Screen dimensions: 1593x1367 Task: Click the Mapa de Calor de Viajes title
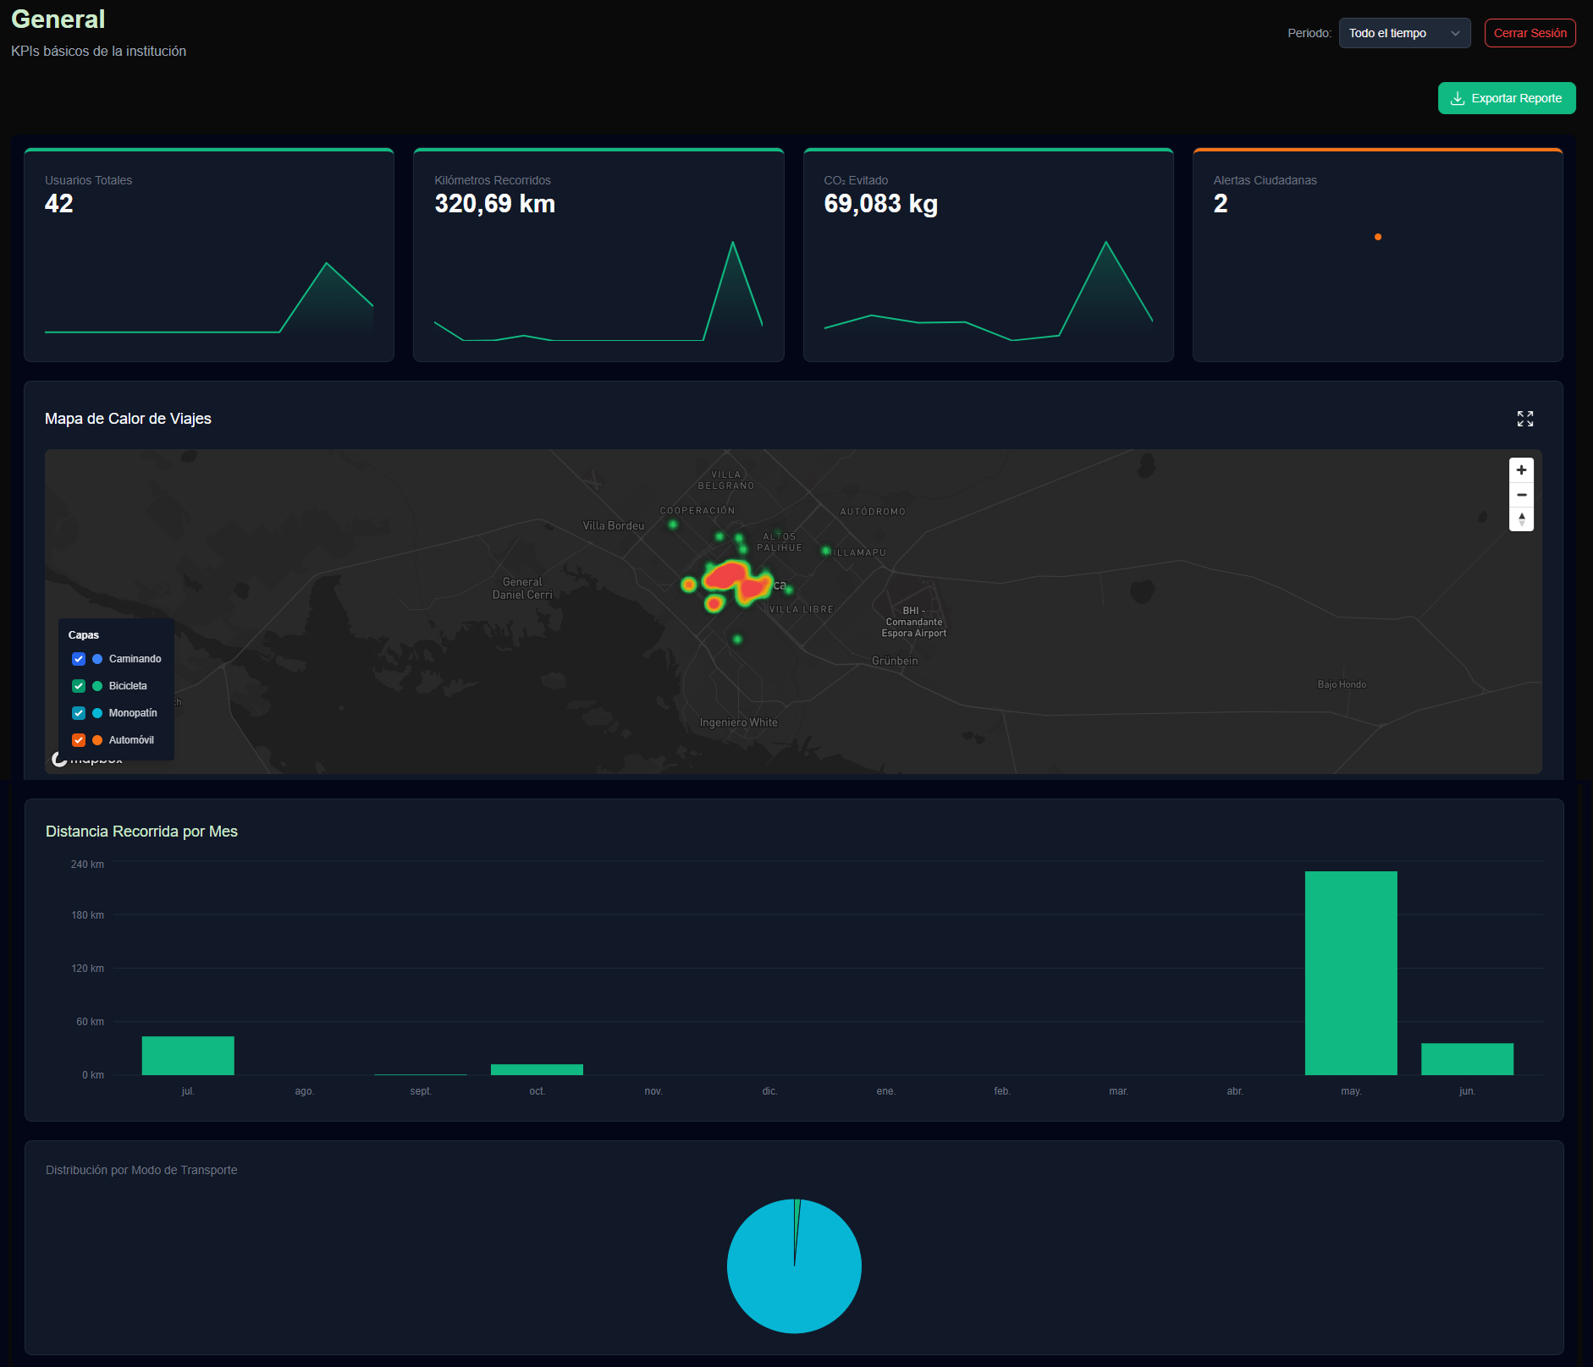[128, 419]
